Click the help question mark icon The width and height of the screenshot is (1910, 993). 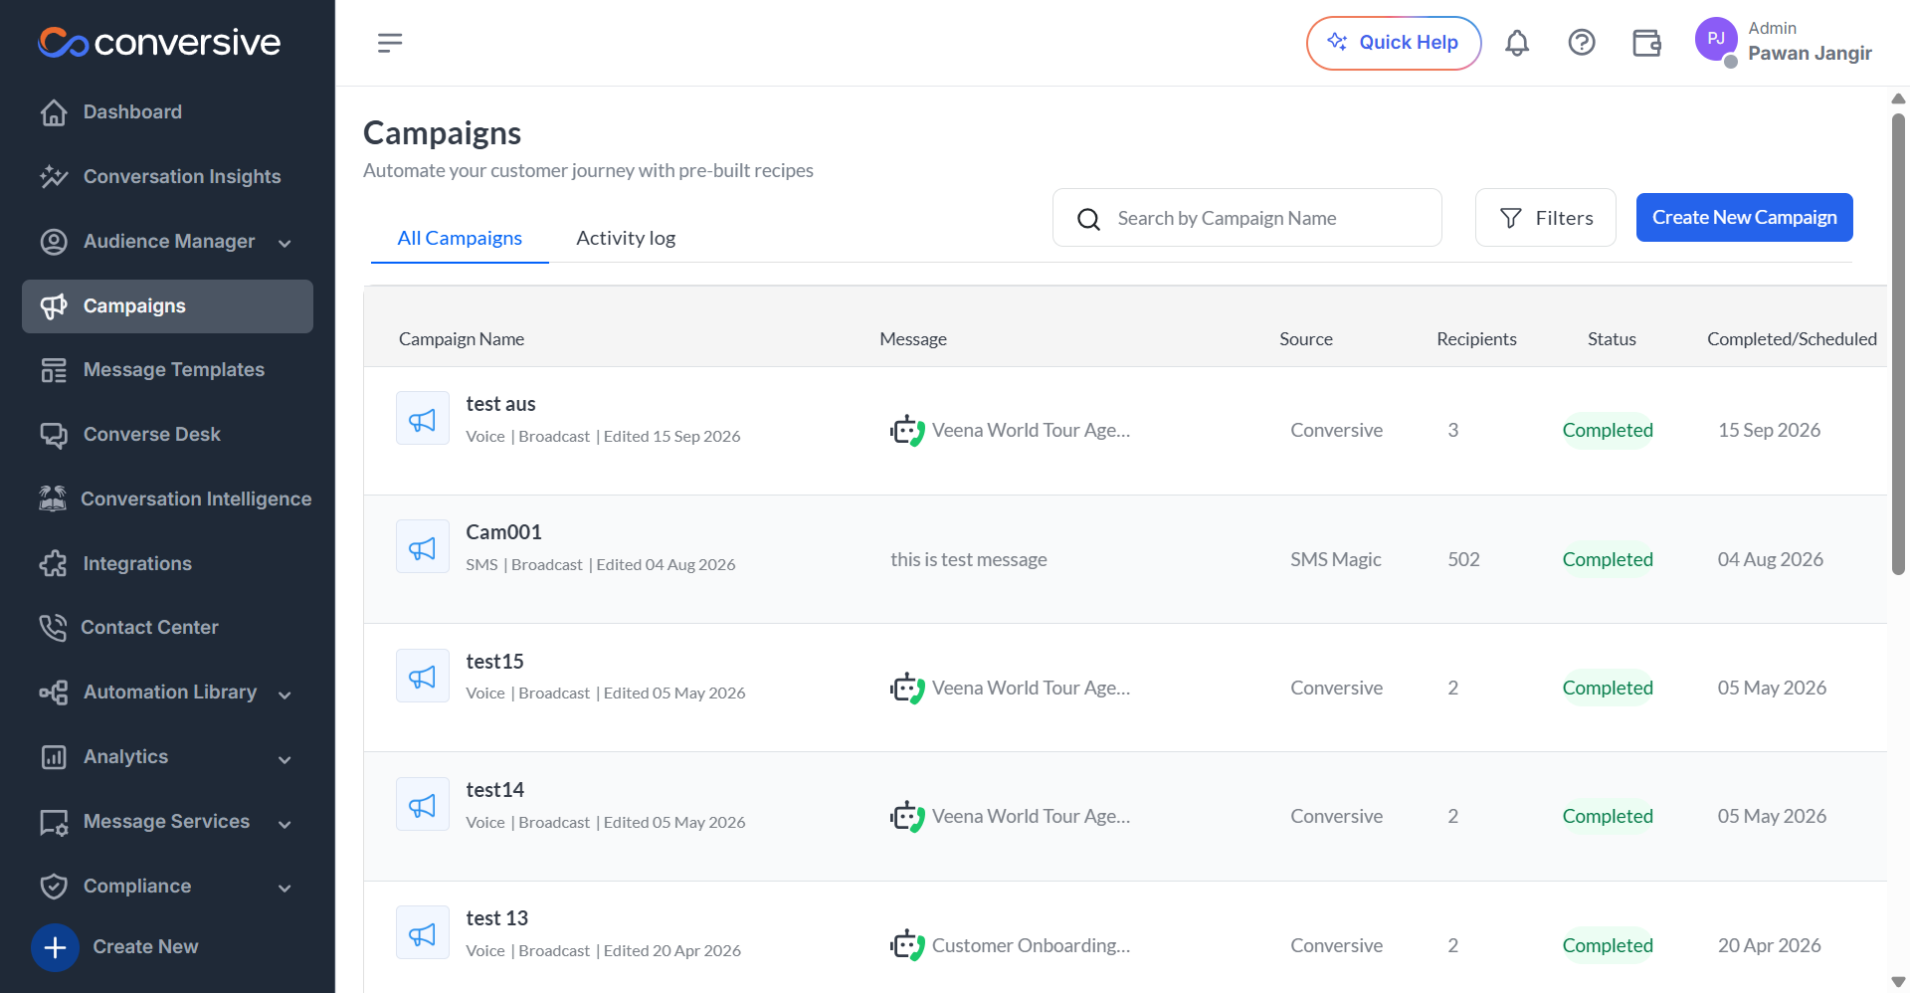1582,43
